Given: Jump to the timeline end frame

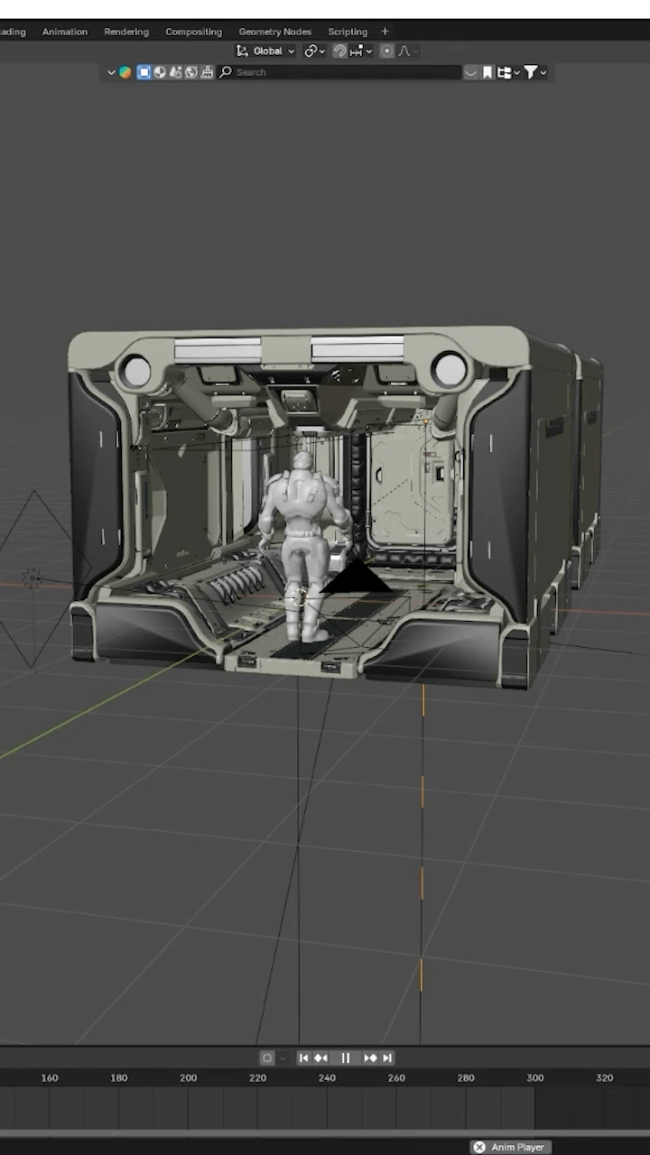Looking at the screenshot, I should coord(387,1058).
